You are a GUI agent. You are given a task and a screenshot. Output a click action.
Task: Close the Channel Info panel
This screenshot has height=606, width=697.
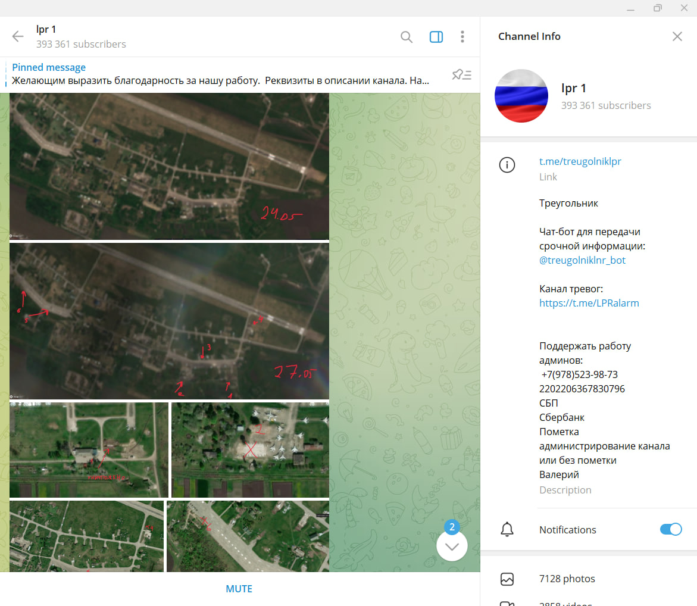click(677, 36)
